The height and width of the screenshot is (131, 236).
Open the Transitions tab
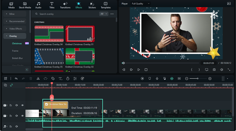(x=65, y=6)
